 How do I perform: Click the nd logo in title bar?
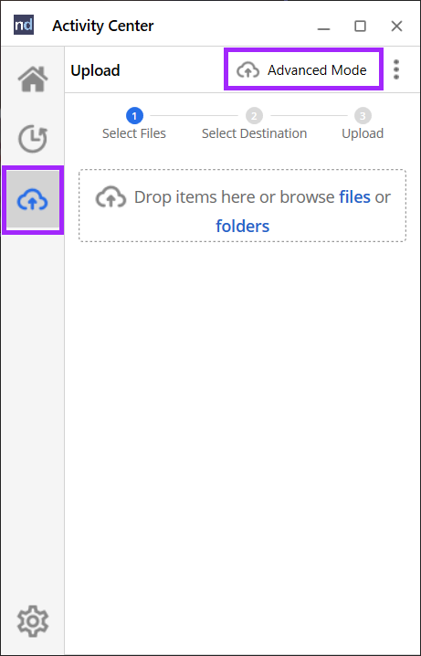click(24, 25)
